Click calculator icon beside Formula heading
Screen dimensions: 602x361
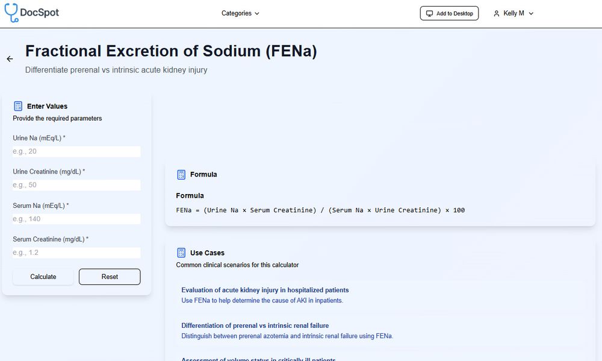[181, 175]
